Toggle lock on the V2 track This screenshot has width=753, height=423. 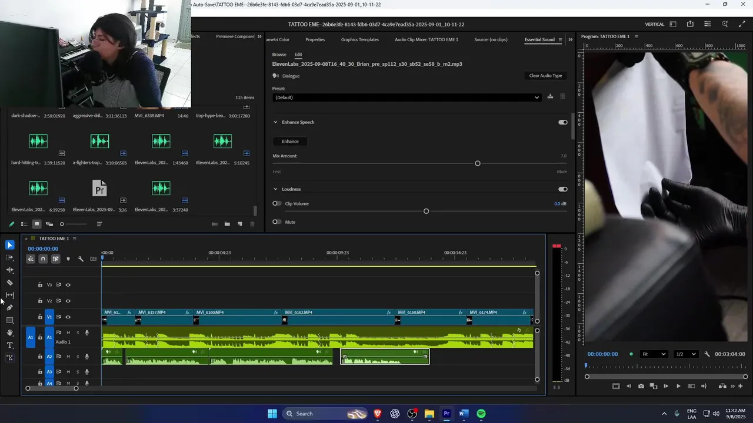point(40,301)
